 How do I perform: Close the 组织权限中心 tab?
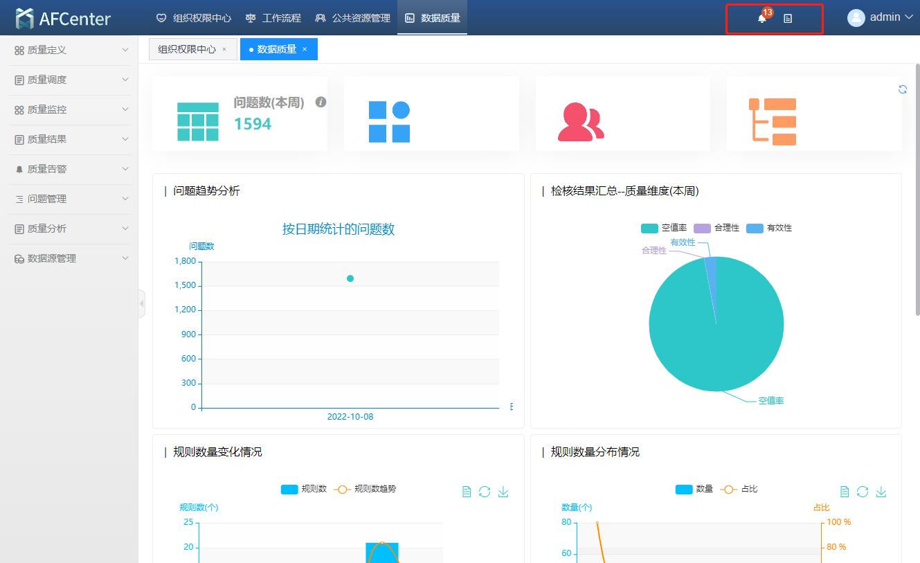[x=224, y=49]
